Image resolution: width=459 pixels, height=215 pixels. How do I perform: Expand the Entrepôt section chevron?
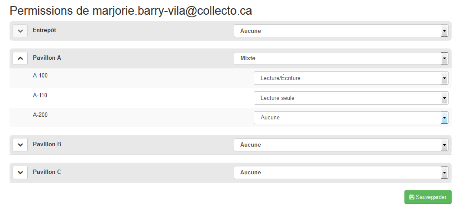pyautogui.click(x=20, y=31)
